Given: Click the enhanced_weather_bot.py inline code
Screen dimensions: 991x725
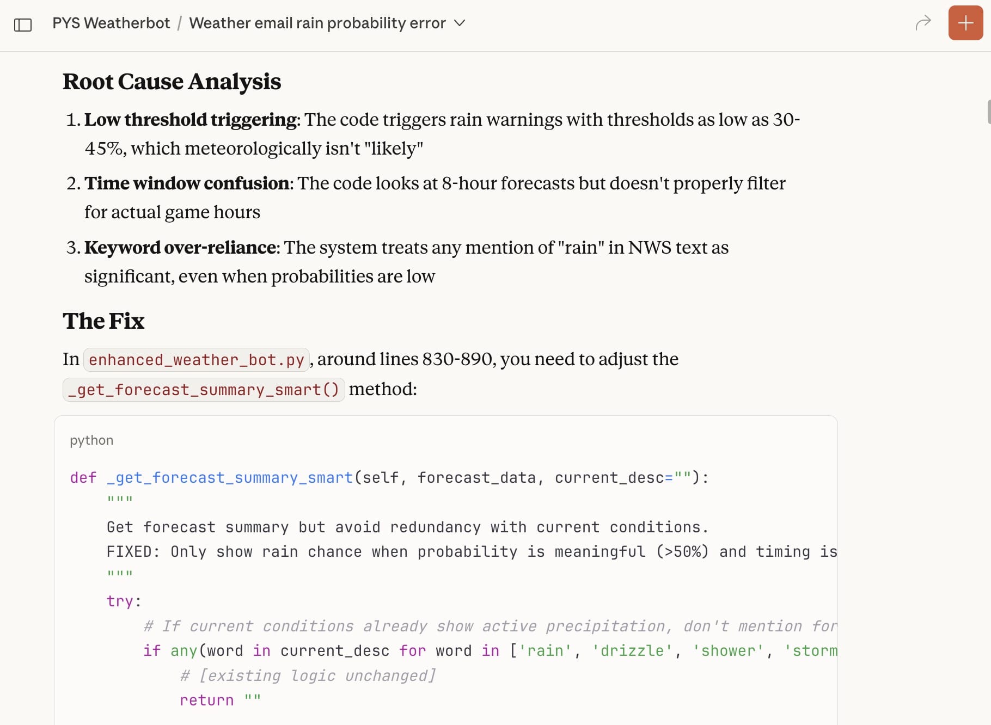Looking at the screenshot, I should (x=196, y=360).
